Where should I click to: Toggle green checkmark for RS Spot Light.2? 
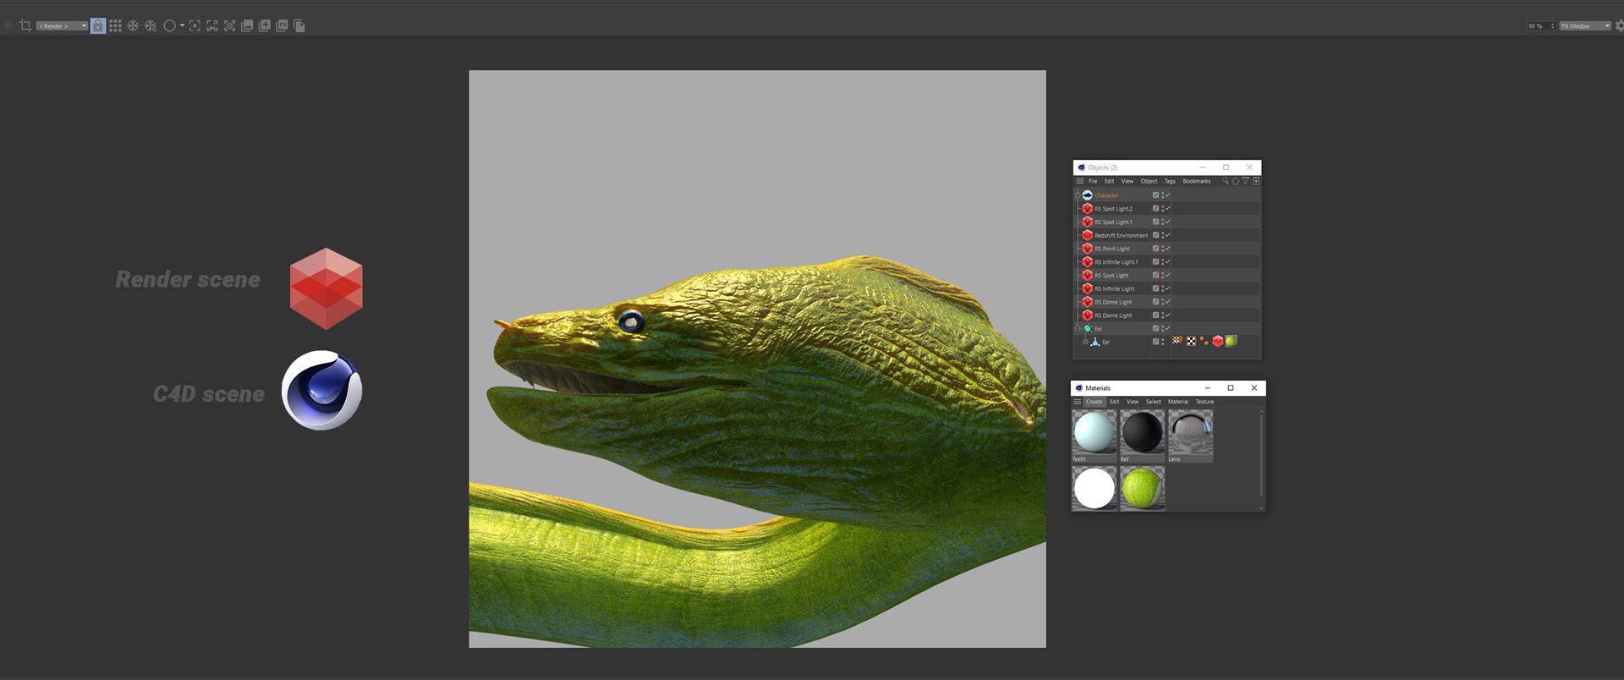pyautogui.click(x=1168, y=208)
